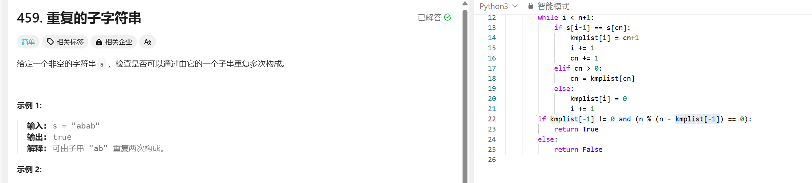Click the lock icon on 相关企业

pyautogui.click(x=99, y=42)
